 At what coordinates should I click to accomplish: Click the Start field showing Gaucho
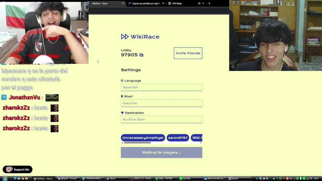[161, 103]
